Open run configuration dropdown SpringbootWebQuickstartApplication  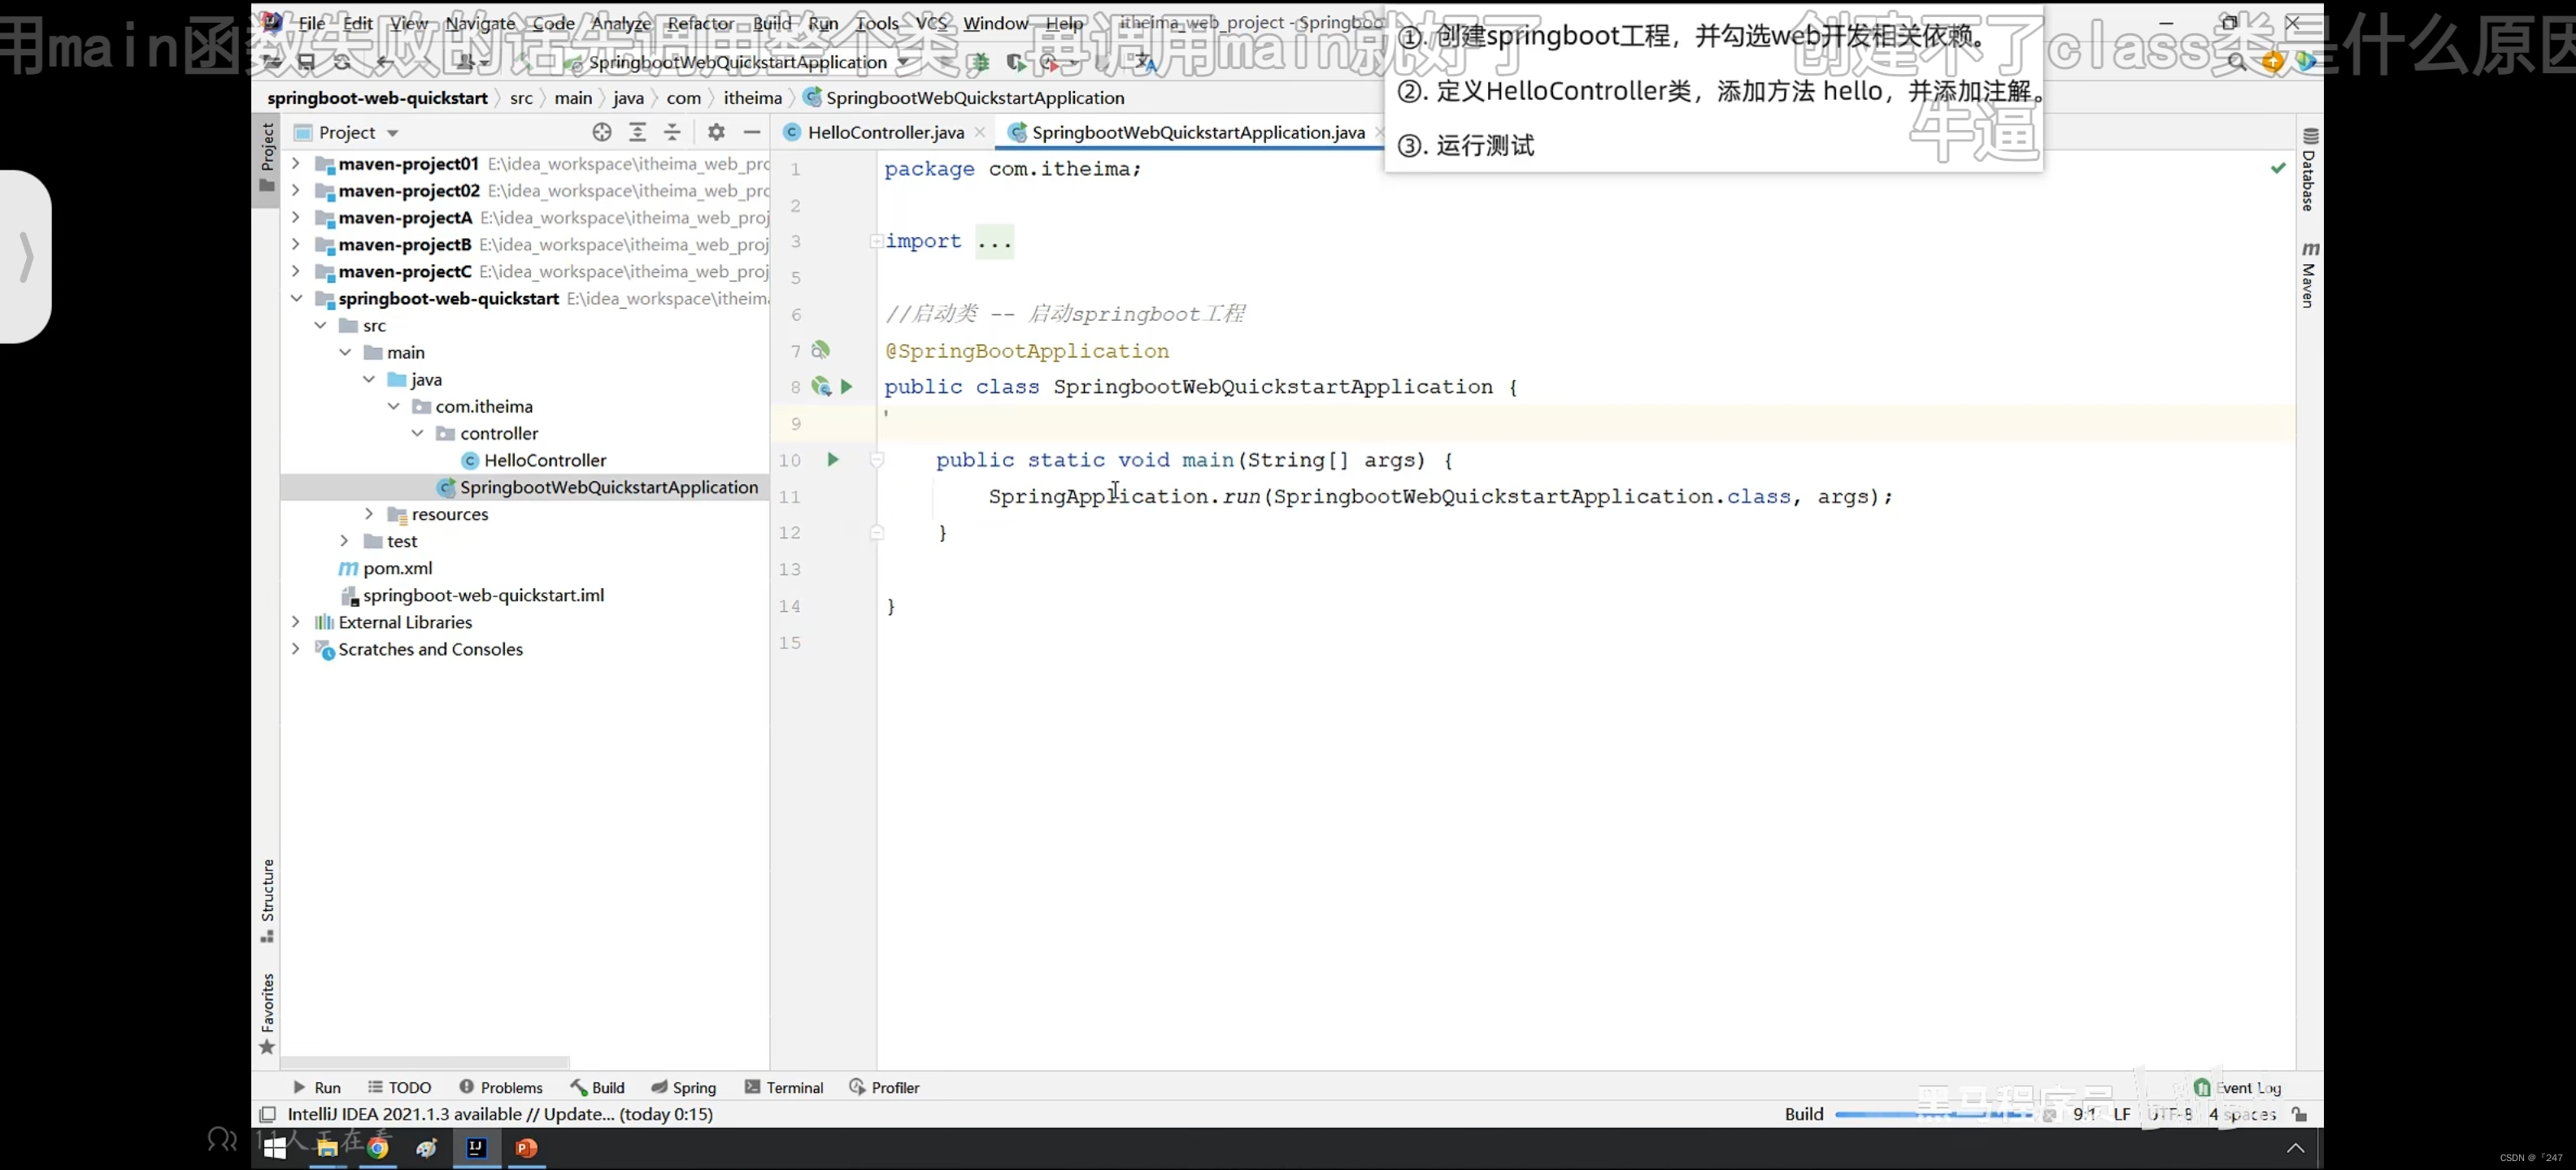(x=738, y=62)
